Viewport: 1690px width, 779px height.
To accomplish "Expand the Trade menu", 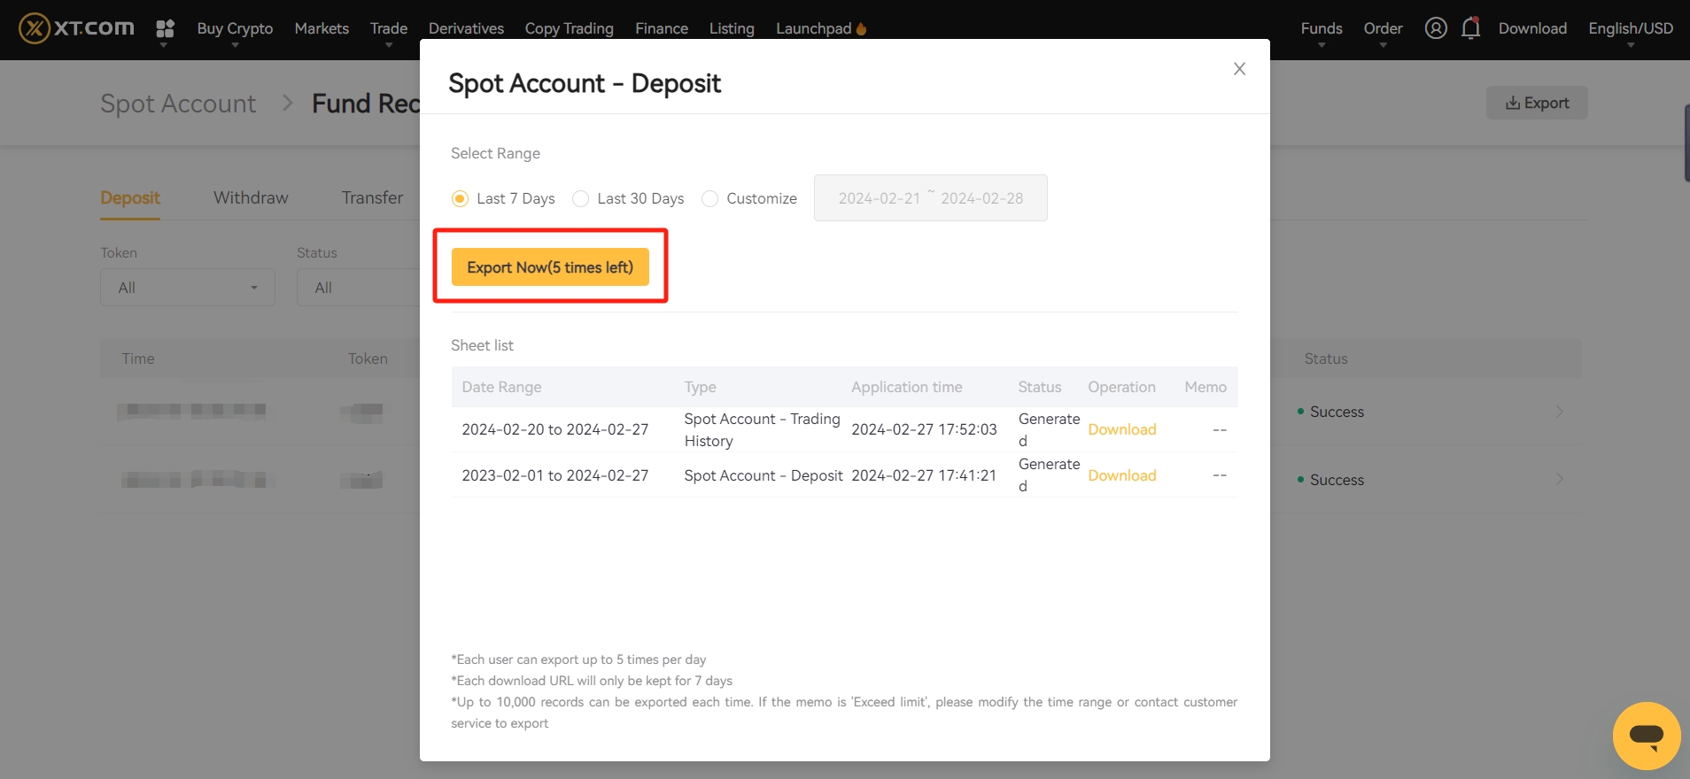I will 389,29.
